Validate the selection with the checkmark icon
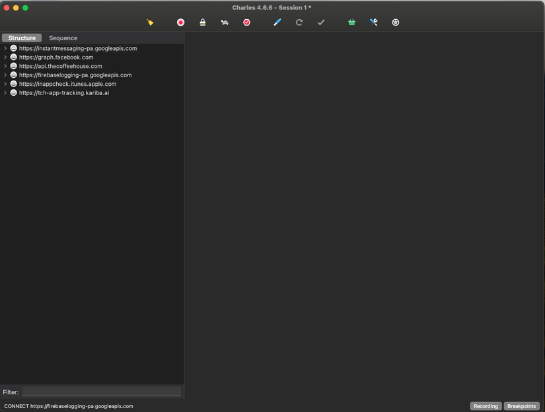 [321, 22]
